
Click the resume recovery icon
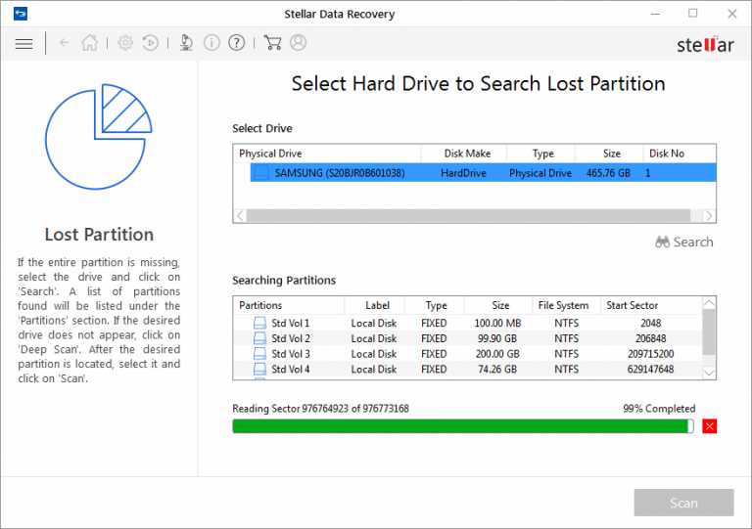151,43
